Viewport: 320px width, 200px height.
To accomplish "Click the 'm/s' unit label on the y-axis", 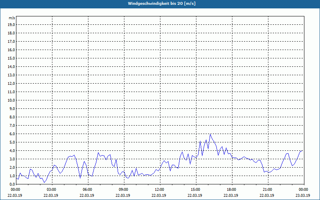I will 12,18.
